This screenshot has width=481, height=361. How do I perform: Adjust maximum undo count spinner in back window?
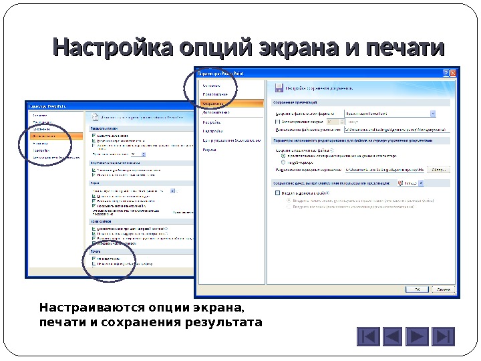click(144, 154)
